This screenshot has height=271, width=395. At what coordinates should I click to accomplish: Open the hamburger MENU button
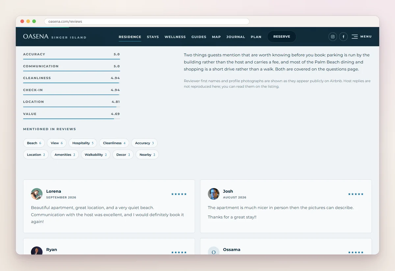361,37
